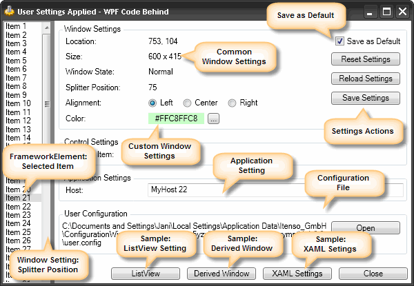The height and width of the screenshot is (286, 414).
Task: Click the Window State value Normal
Action: 161,72
